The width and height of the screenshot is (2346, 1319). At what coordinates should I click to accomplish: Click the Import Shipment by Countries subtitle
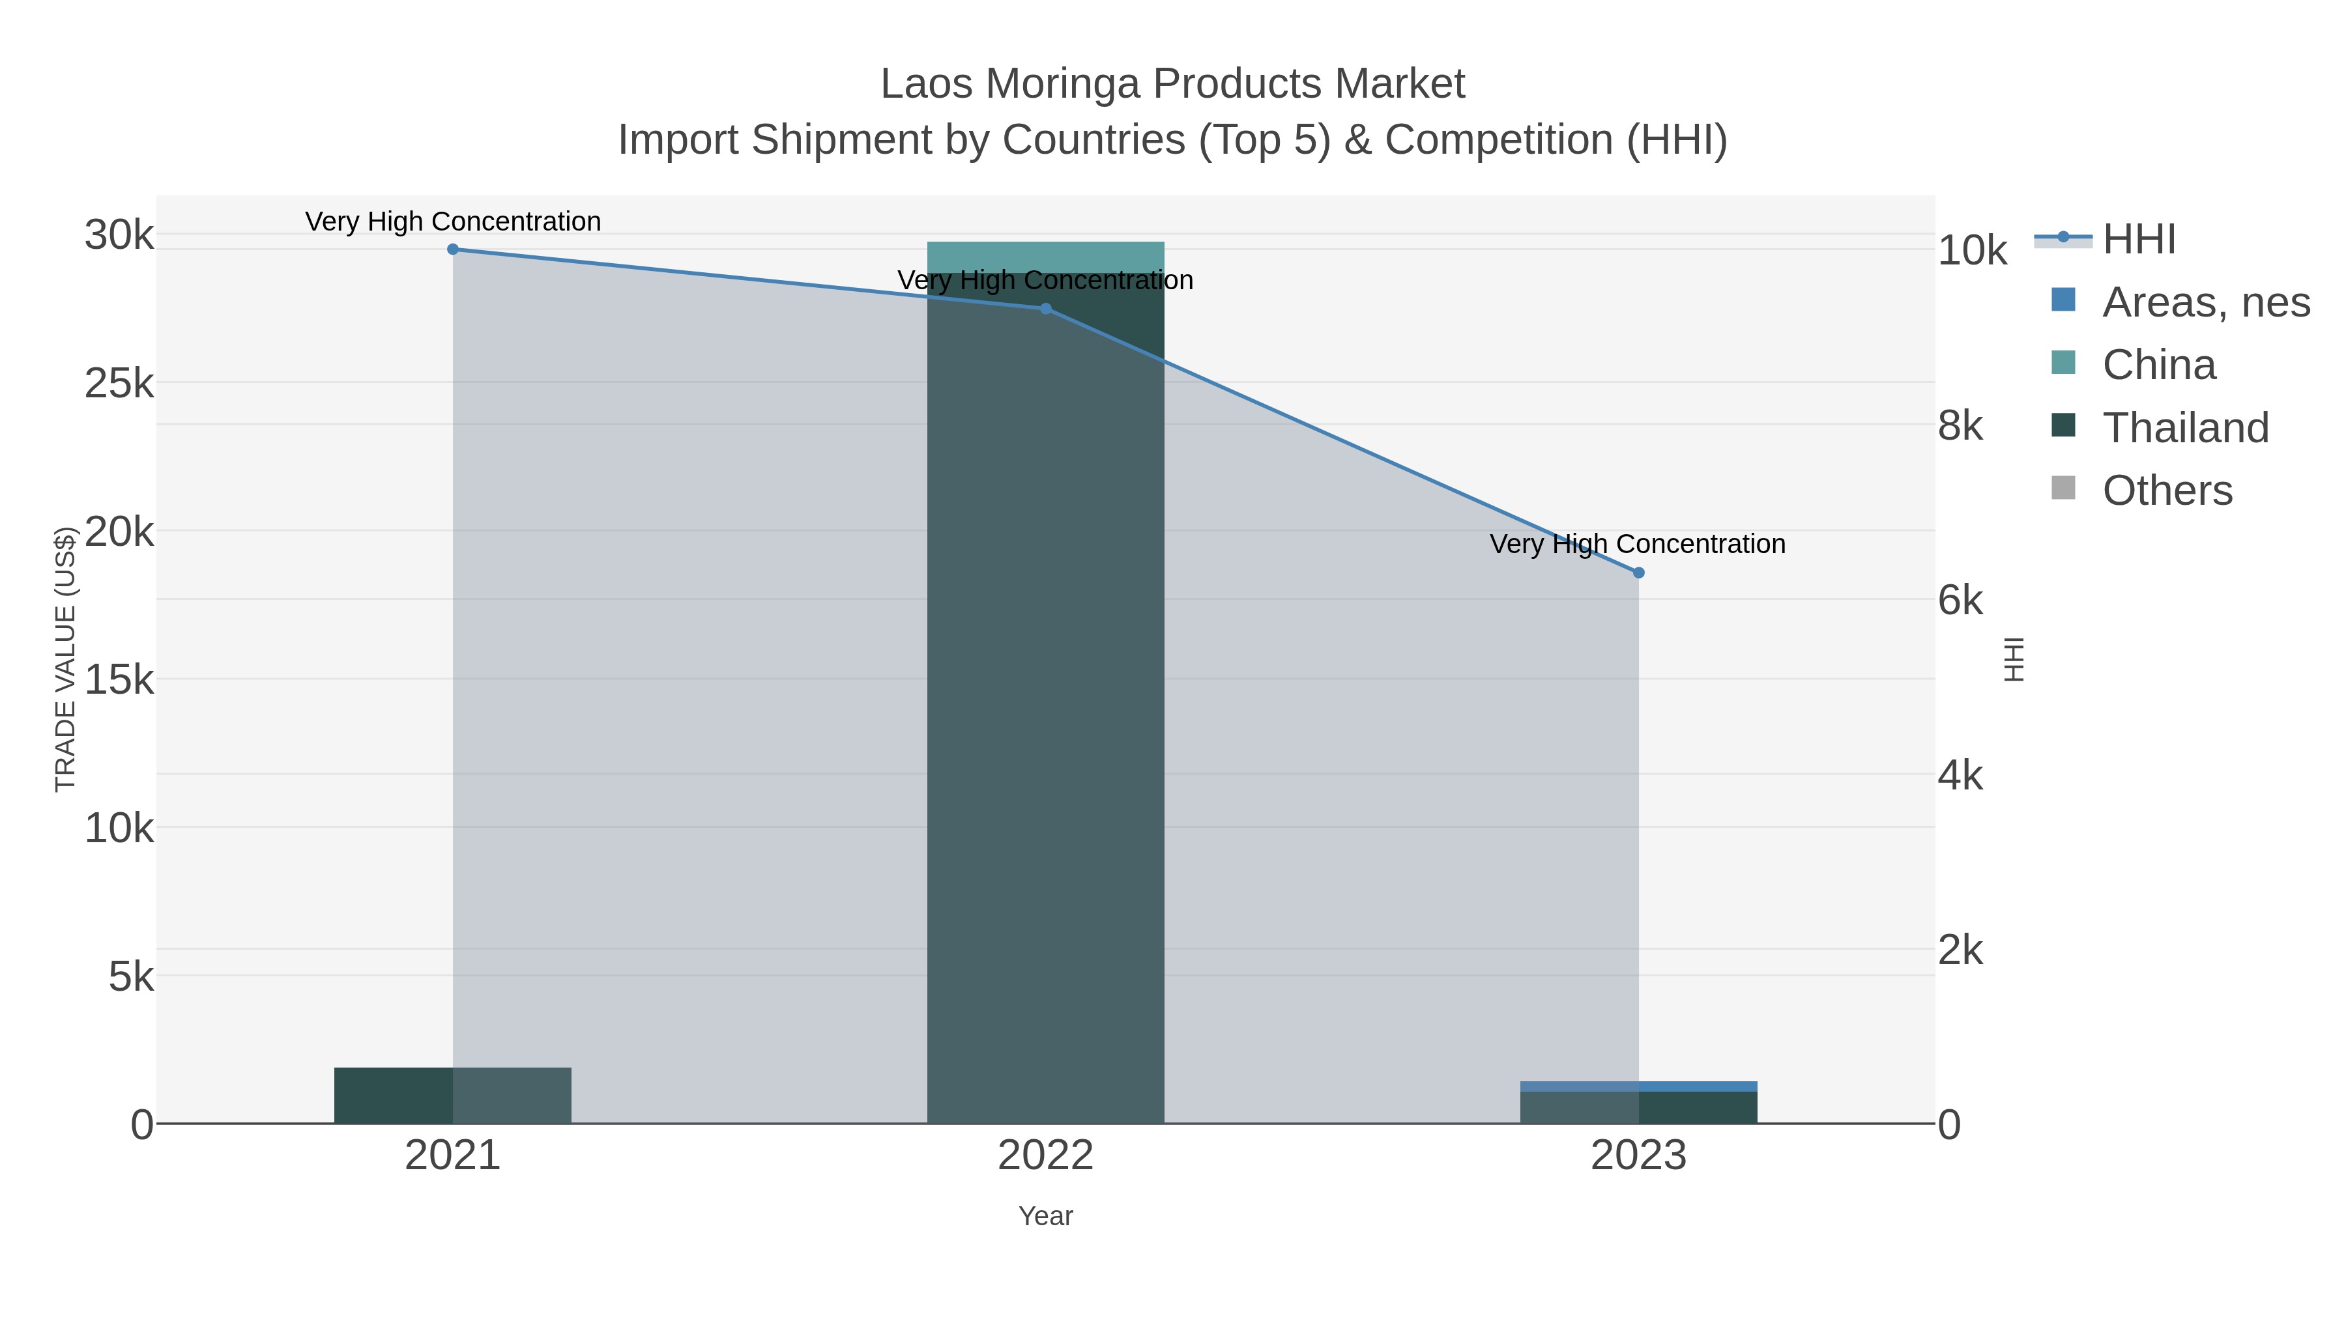1173,140
